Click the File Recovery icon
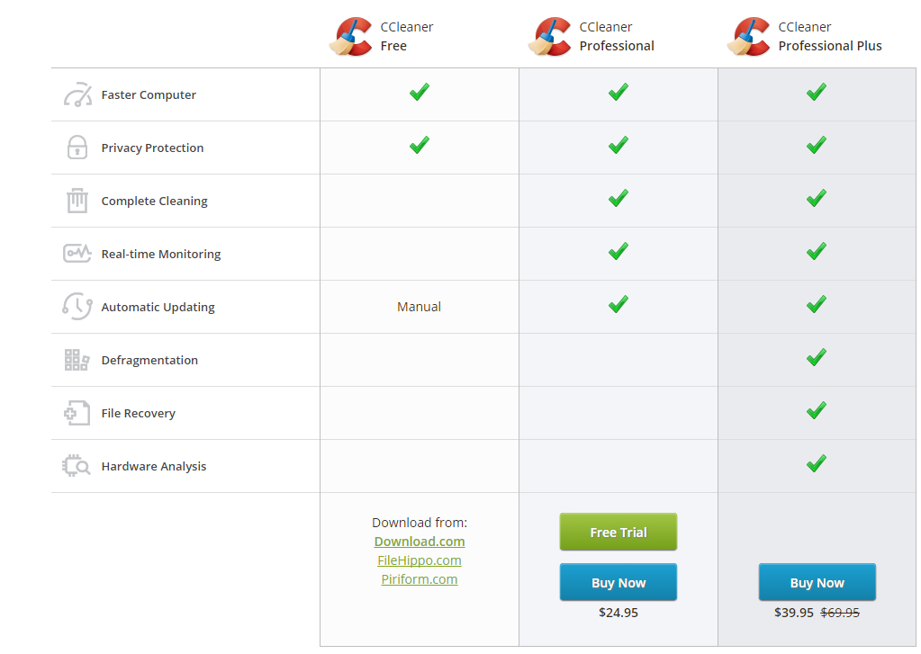 point(77,413)
